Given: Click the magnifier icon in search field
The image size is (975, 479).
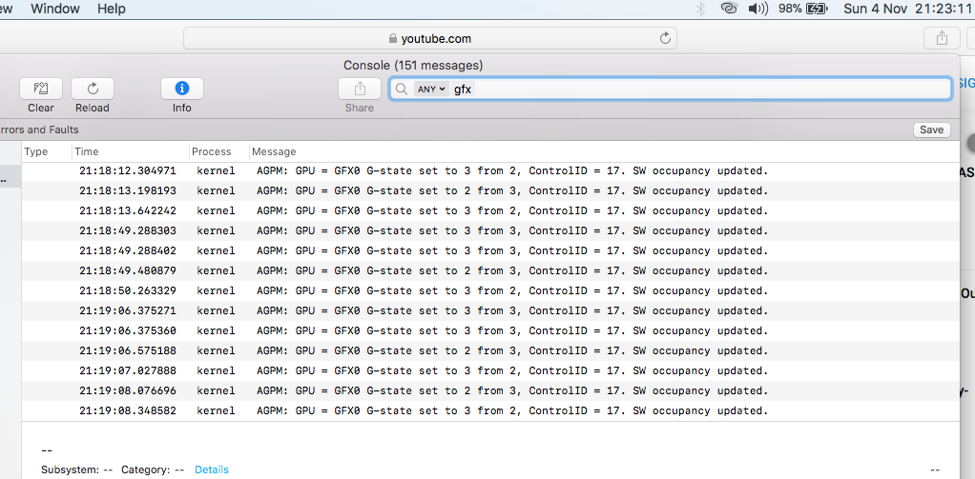Looking at the screenshot, I should tap(402, 89).
